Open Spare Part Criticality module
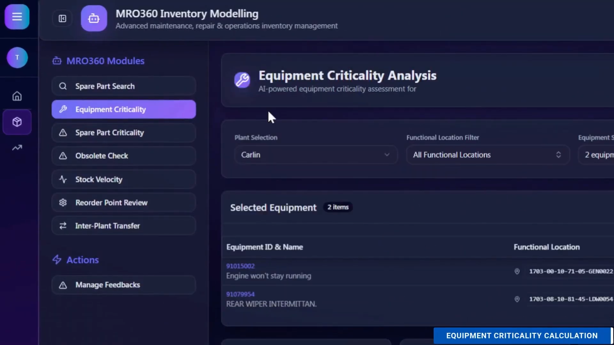Screen dimensions: 614x345 point(124,133)
